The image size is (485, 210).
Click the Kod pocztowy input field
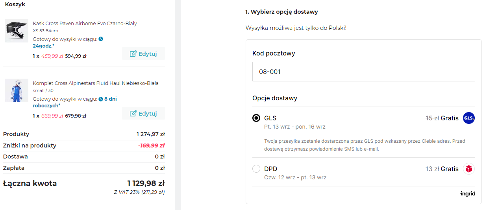(363, 72)
